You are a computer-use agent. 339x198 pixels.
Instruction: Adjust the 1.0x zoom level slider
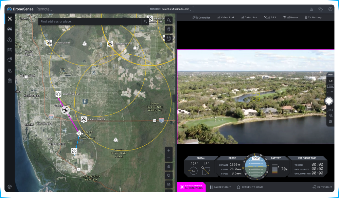tap(330, 91)
